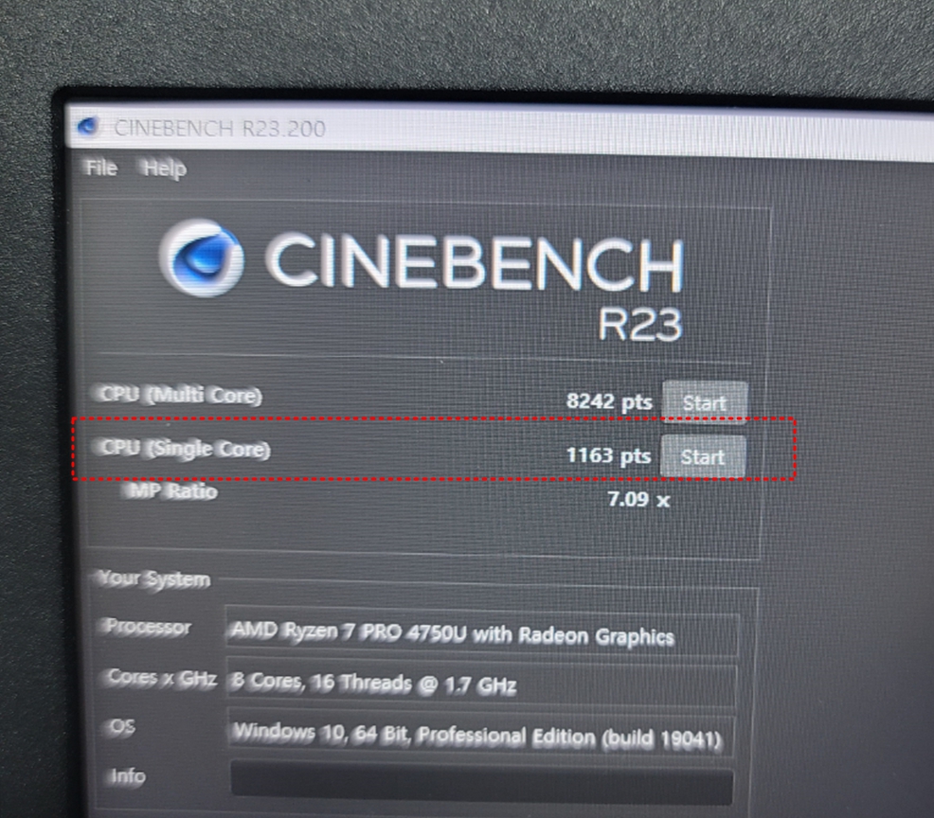Click the 'CINEBENCH R23.200' window title
The height and width of the screenshot is (818, 934).
tap(220, 128)
